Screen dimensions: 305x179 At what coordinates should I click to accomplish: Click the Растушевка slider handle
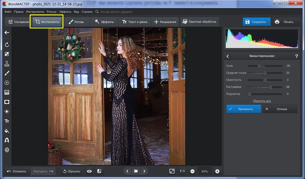coord(270,87)
